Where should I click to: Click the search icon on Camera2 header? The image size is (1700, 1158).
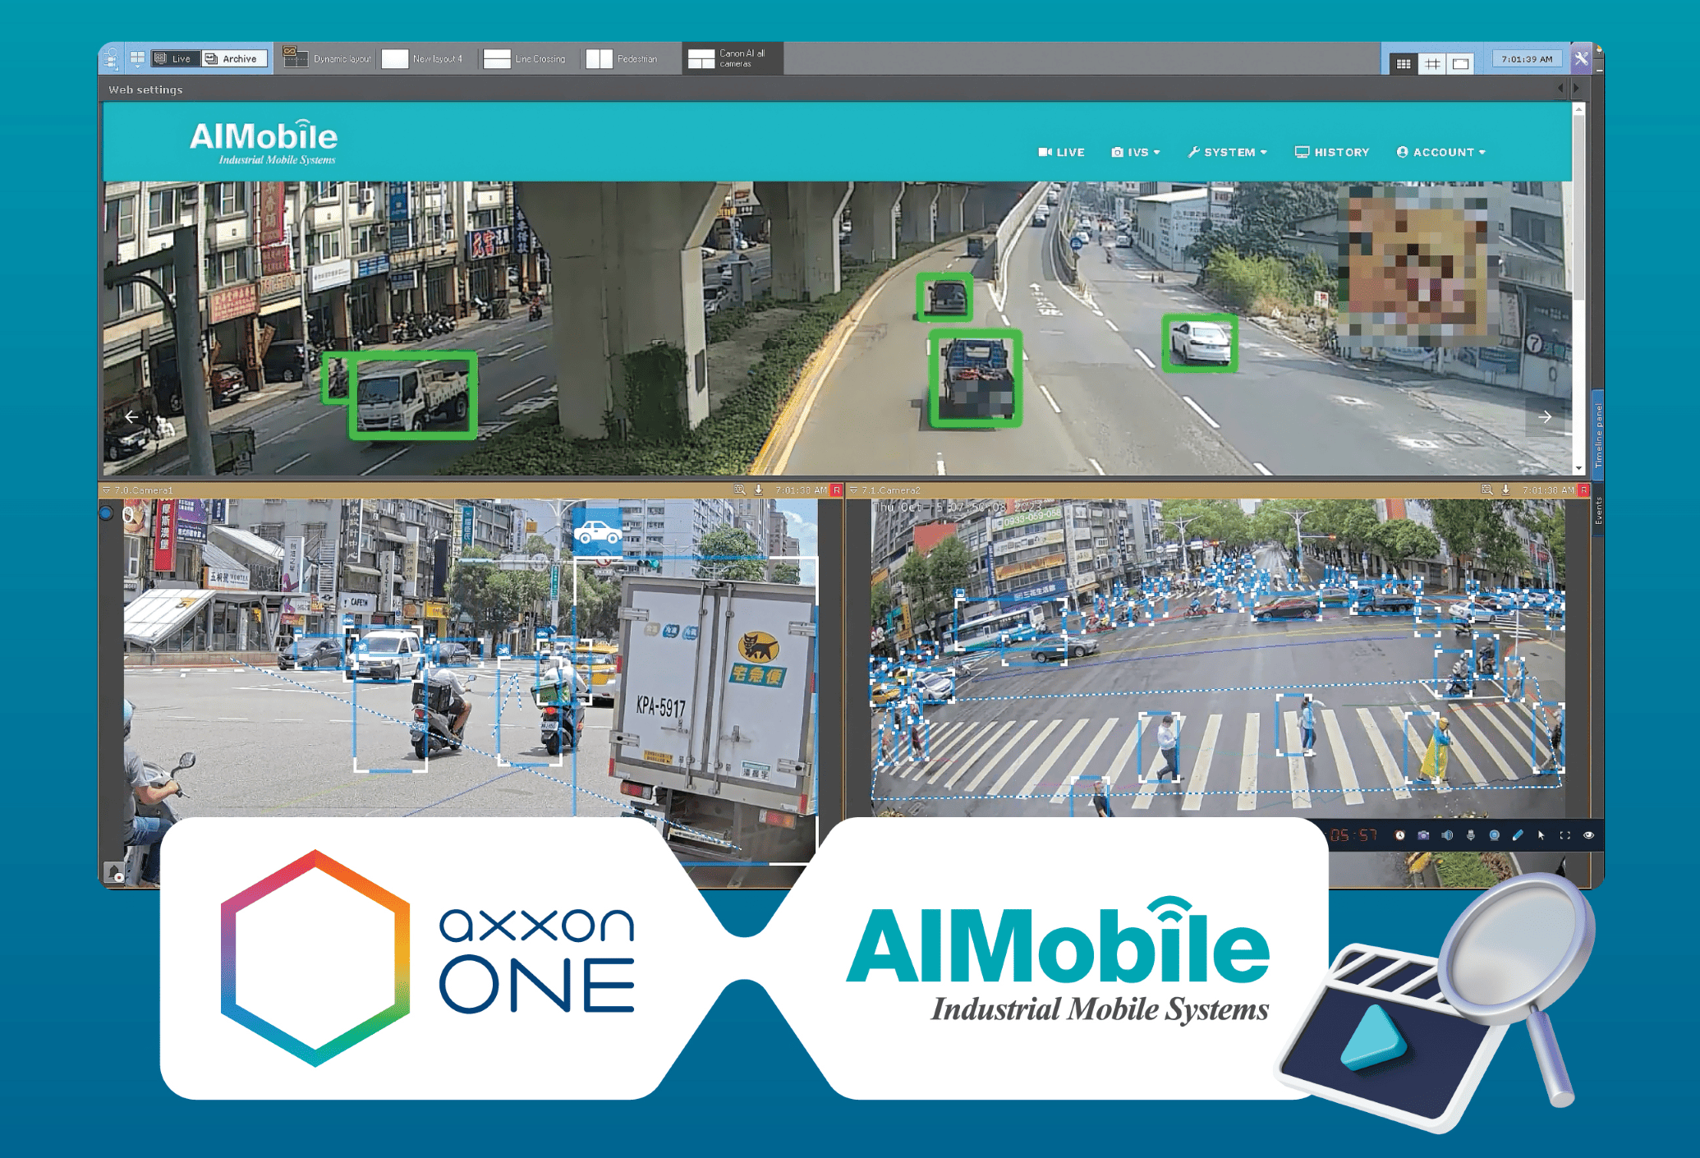coord(1486,489)
